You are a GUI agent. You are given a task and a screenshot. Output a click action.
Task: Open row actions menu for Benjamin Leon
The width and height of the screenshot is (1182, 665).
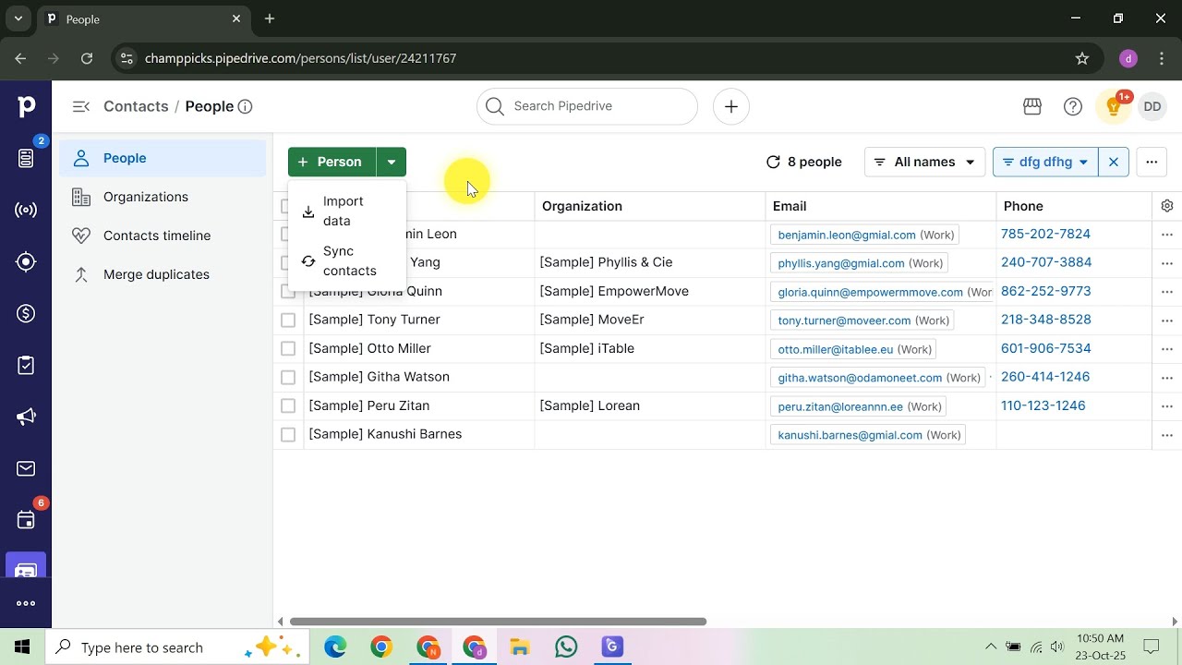(1167, 235)
